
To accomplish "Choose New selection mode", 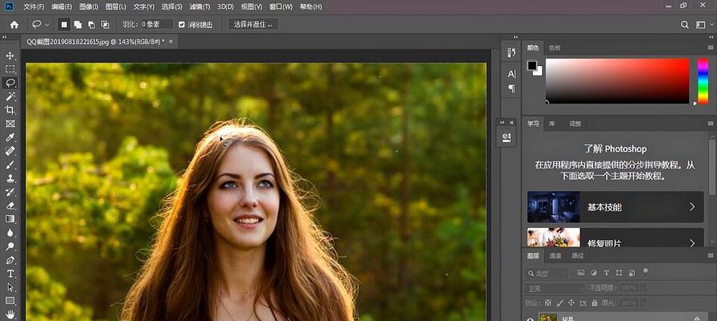I will (64, 25).
